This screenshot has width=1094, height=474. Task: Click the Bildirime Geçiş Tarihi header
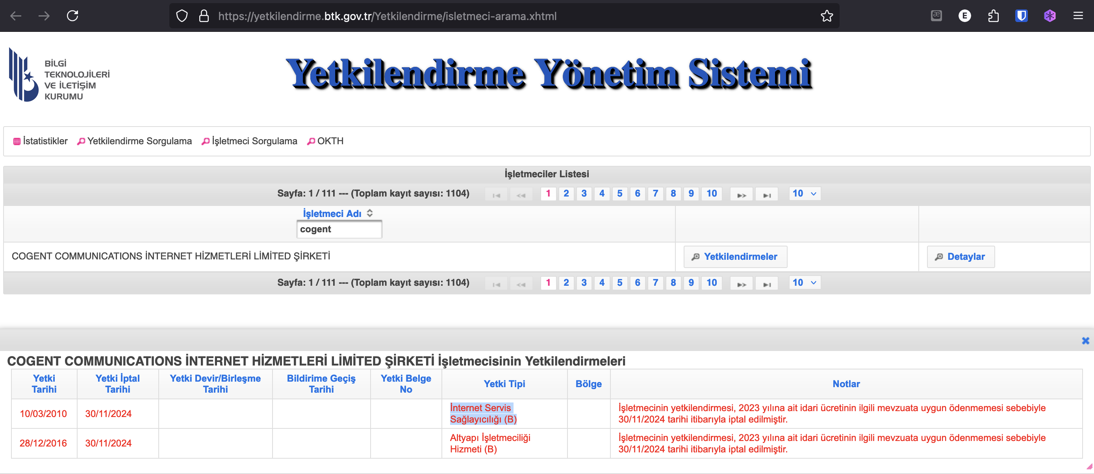click(321, 384)
